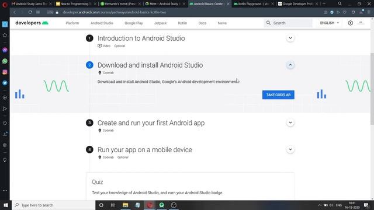Click the developers Android logo
Screen dimensions: 374x210
pos(32,23)
